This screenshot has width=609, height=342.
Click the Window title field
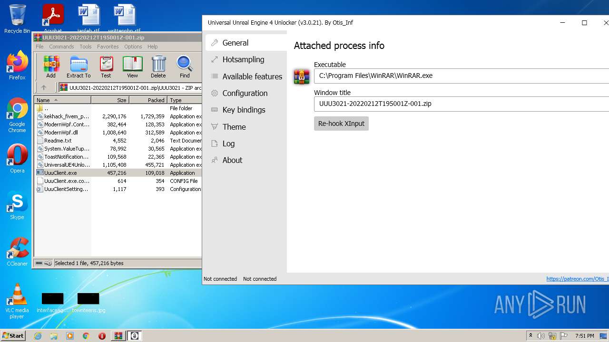coord(461,104)
